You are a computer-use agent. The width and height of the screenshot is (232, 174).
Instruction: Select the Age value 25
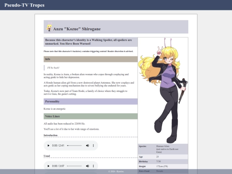[x=157, y=157]
